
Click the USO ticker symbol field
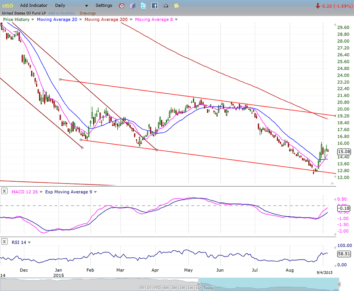click(9, 5)
